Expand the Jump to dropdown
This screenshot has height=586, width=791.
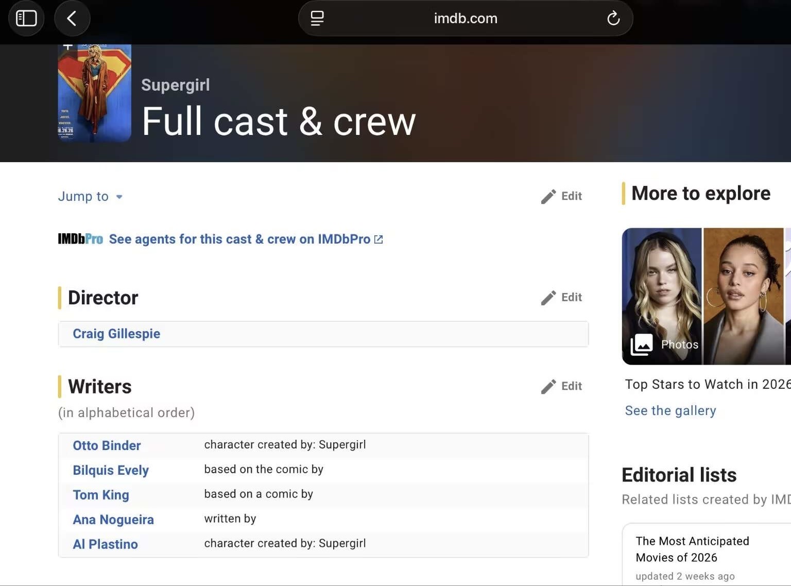click(x=90, y=197)
